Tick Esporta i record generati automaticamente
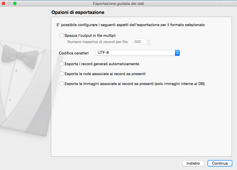 [61, 64]
